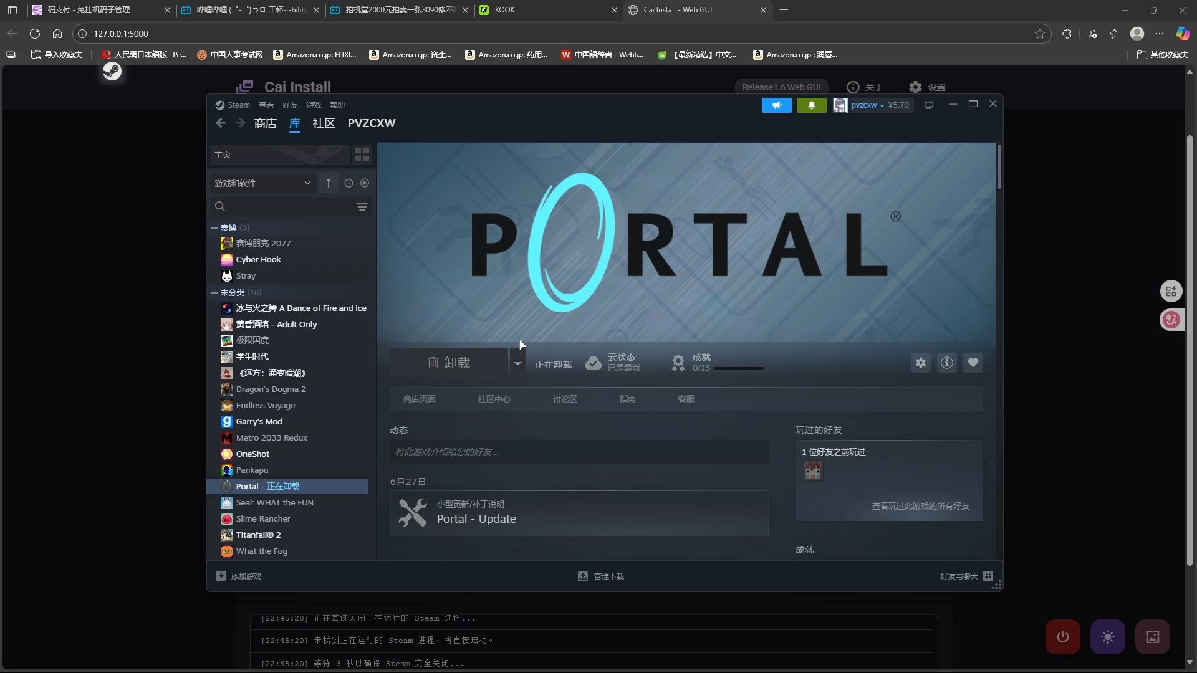Open the Import Favorites bookmark folder

click(57, 55)
